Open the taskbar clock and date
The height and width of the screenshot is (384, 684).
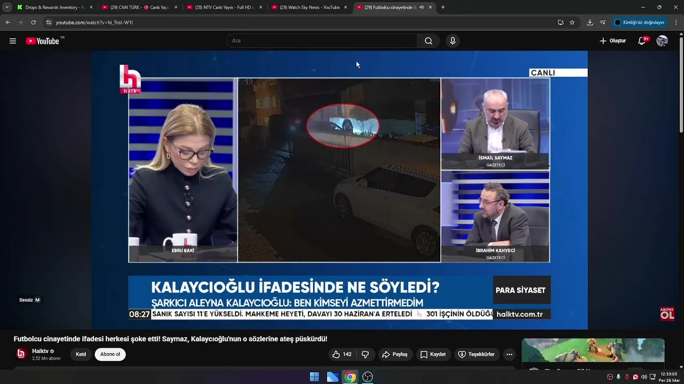point(669,377)
